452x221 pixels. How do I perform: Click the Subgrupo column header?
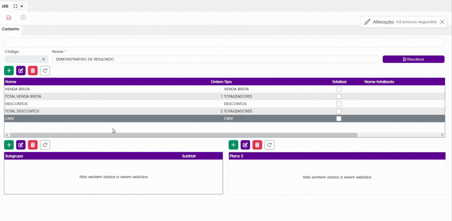click(x=14, y=156)
